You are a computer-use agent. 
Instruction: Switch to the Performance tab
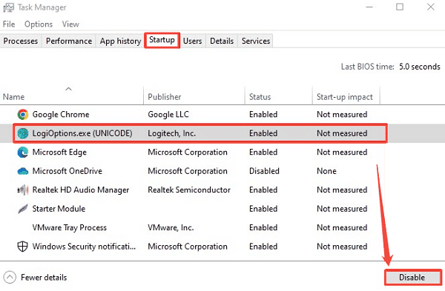point(69,41)
